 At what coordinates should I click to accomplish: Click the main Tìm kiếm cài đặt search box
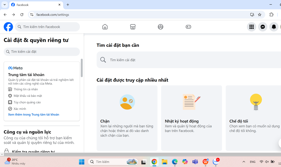tap(189, 60)
